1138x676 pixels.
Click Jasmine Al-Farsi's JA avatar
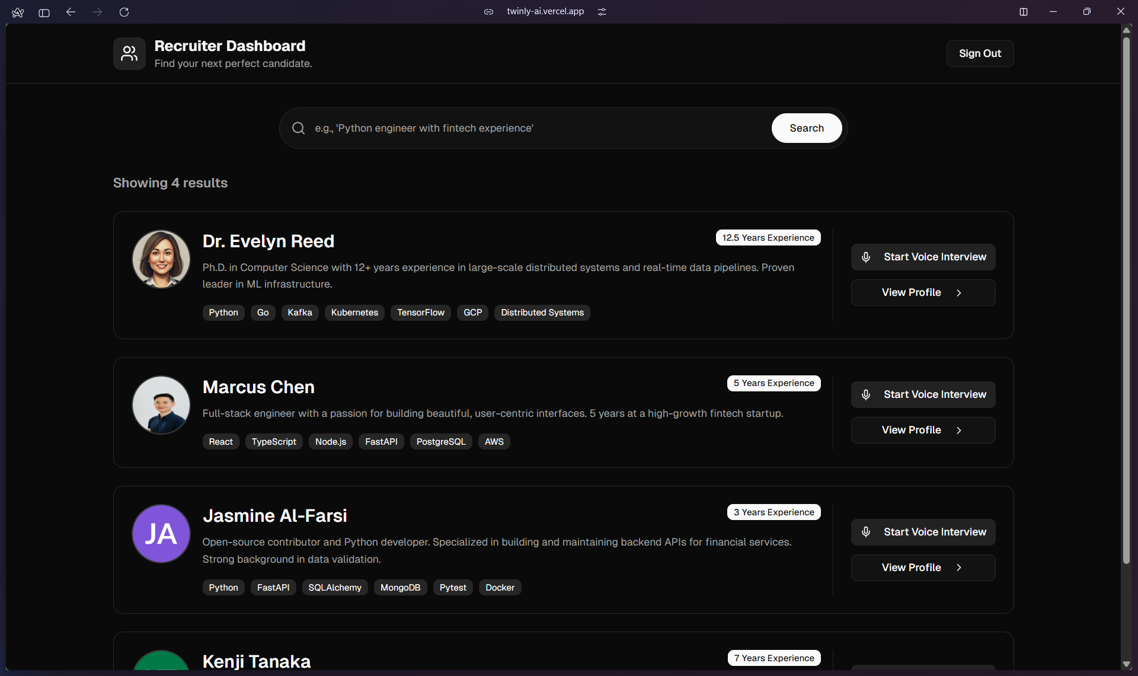click(x=161, y=534)
